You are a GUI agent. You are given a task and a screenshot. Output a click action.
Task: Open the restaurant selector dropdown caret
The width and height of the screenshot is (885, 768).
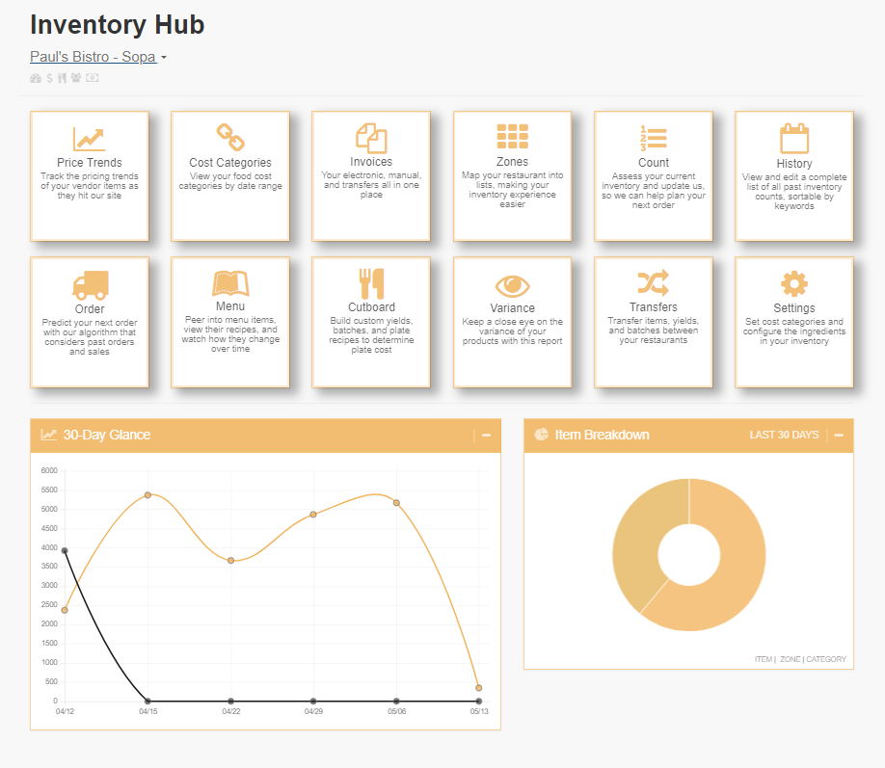coord(164,57)
